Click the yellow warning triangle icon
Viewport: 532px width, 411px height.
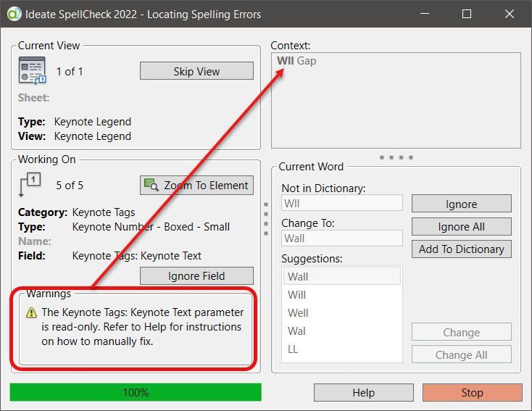click(32, 312)
